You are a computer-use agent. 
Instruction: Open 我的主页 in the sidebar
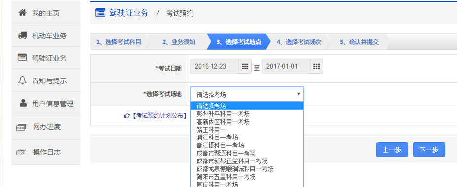(46, 13)
